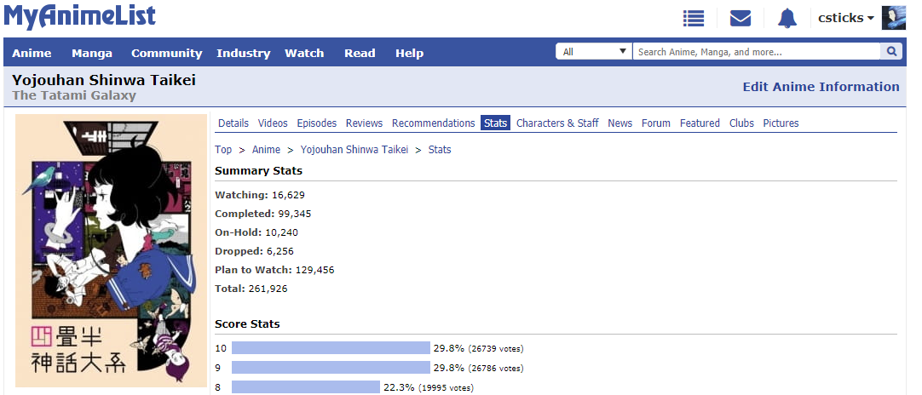Switch to the Recommendations tab
The image size is (922, 395).
click(x=434, y=123)
